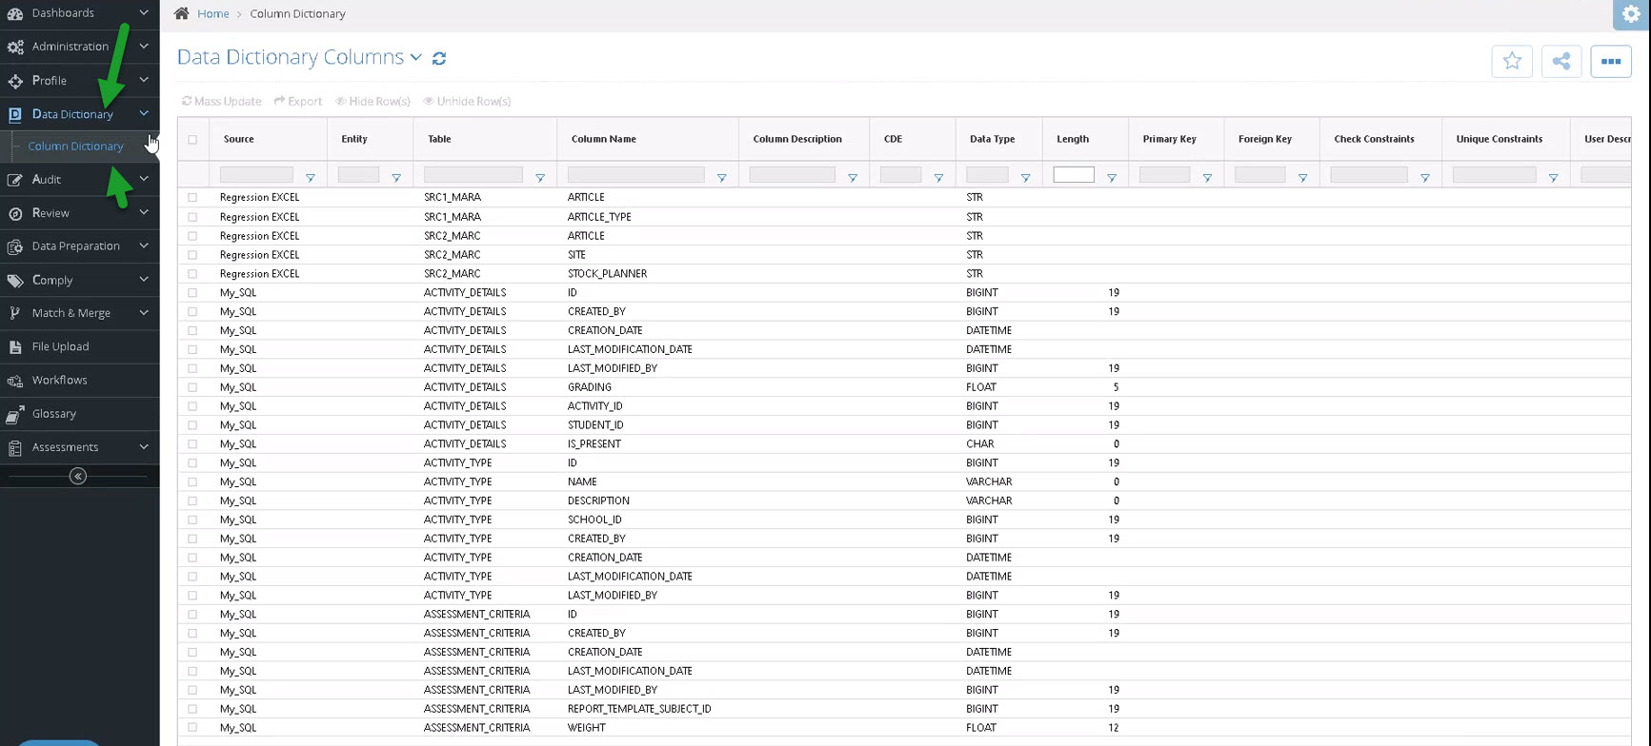The image size is (1651, 746).
Task: Open the more options ellipsis button
Action: coord(1611,61)
